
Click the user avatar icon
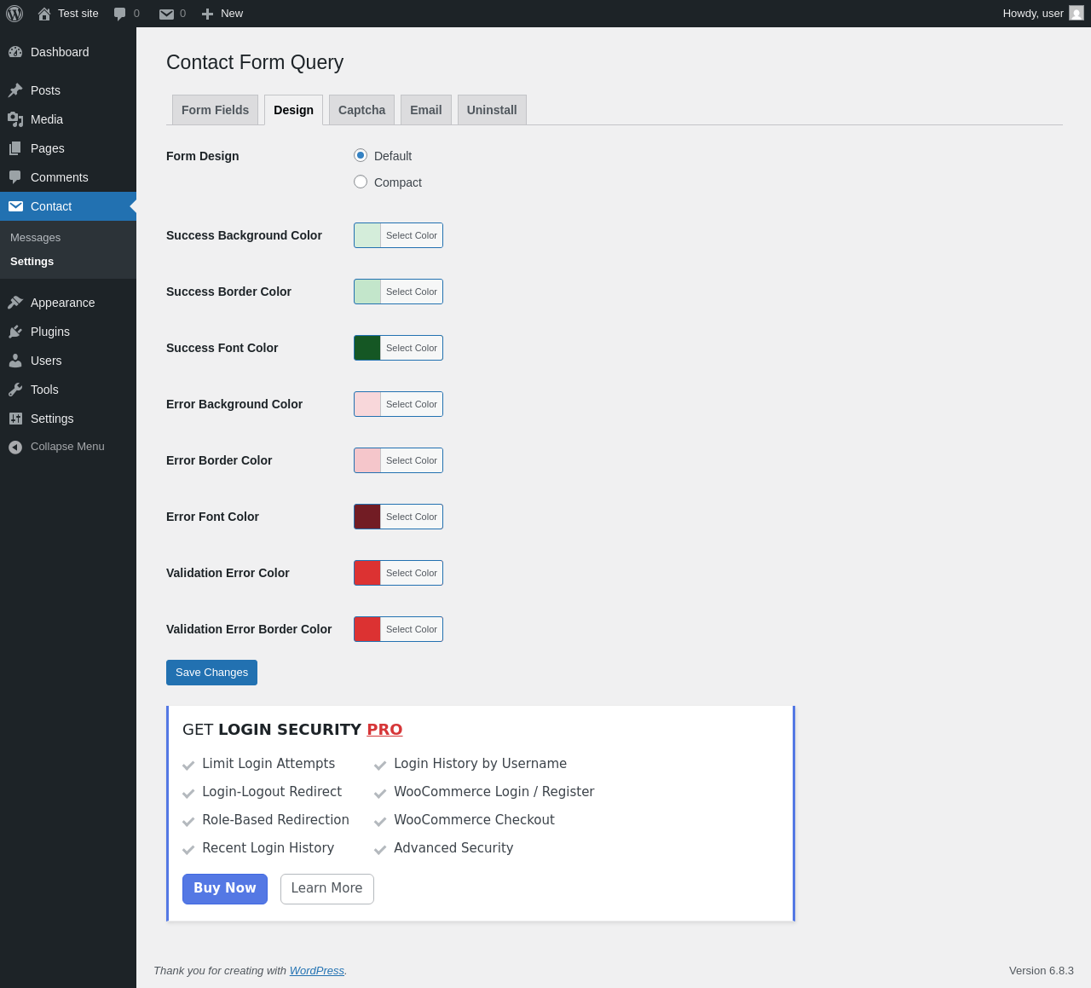pyautogui.click(x=1077, y=13)
